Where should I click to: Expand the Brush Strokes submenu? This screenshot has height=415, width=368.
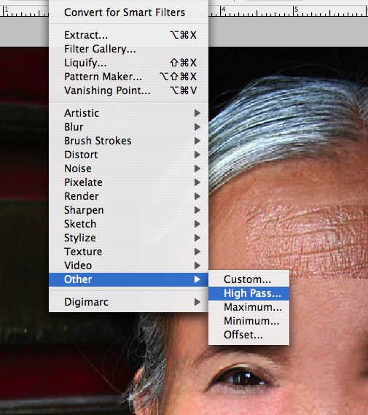(128, 141)
